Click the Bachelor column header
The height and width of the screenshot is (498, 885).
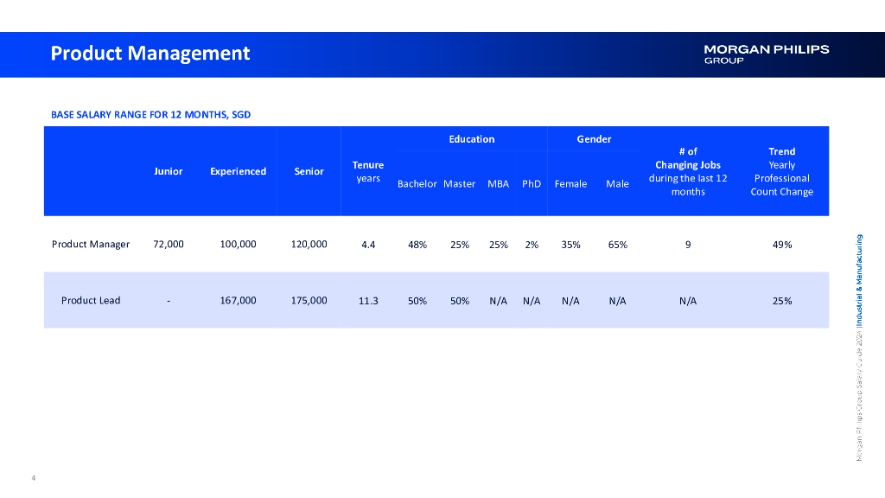417,183
